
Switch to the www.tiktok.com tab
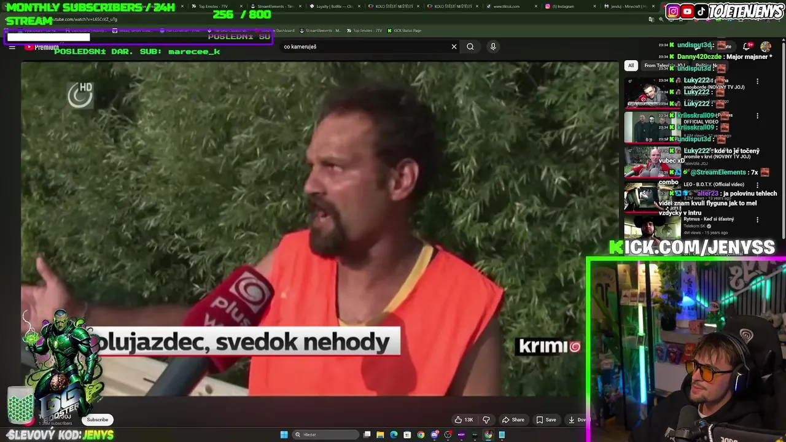[x=511, y=6]
